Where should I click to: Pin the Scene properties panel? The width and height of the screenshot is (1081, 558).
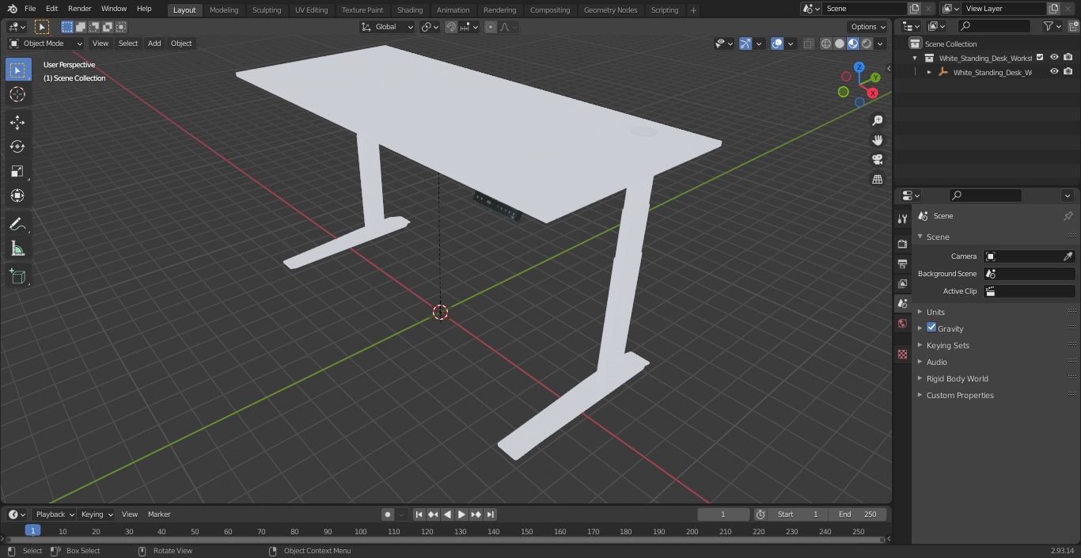[x=1068, y=216]
